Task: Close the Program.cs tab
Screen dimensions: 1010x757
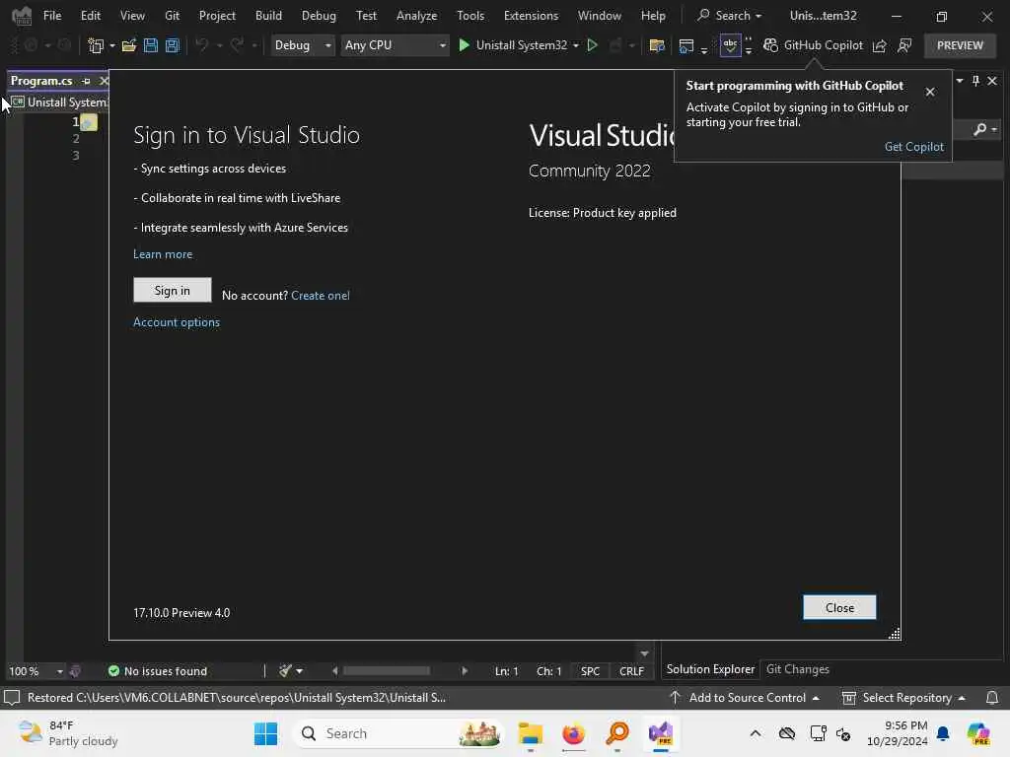Action: (x=104, y=81)
